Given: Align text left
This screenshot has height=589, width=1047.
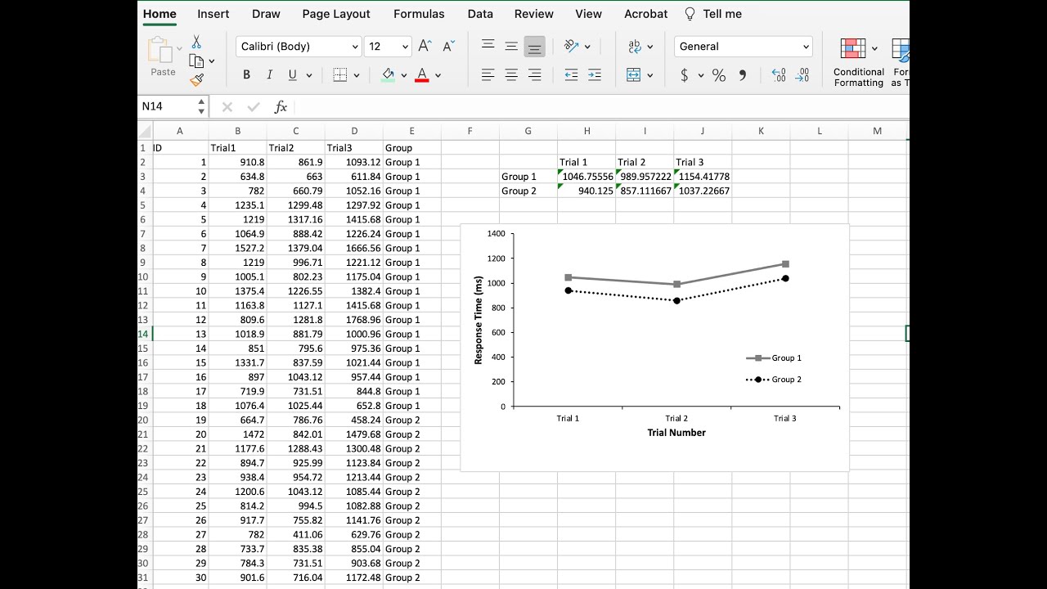Looking at the screenshot, I should pyautogui.click(x=488, y=75).
